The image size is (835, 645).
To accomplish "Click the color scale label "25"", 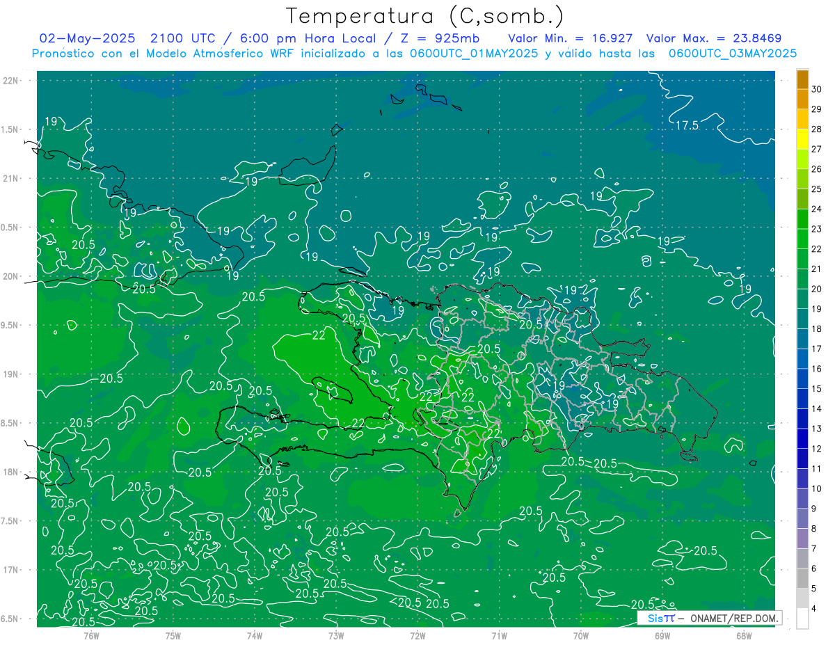I will [816, 189].
